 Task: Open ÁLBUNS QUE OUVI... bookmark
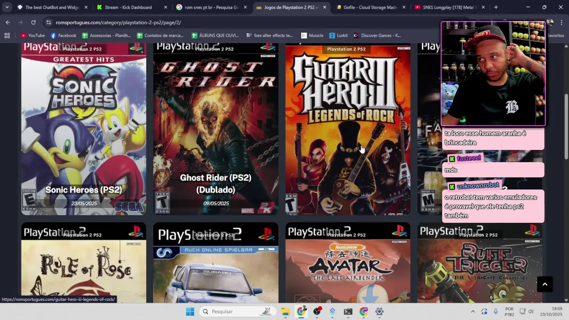point(215,36)
